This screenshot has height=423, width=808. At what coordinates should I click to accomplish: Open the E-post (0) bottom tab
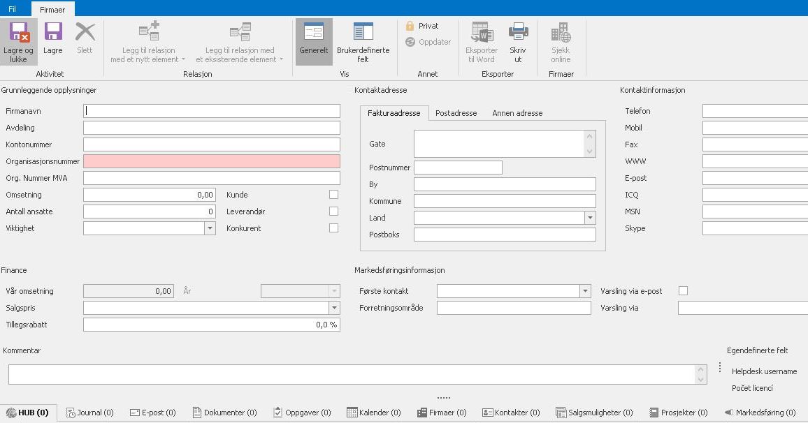(x=153, y=413)
